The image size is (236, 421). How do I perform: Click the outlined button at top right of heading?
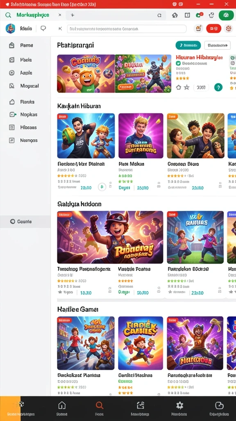217,45
